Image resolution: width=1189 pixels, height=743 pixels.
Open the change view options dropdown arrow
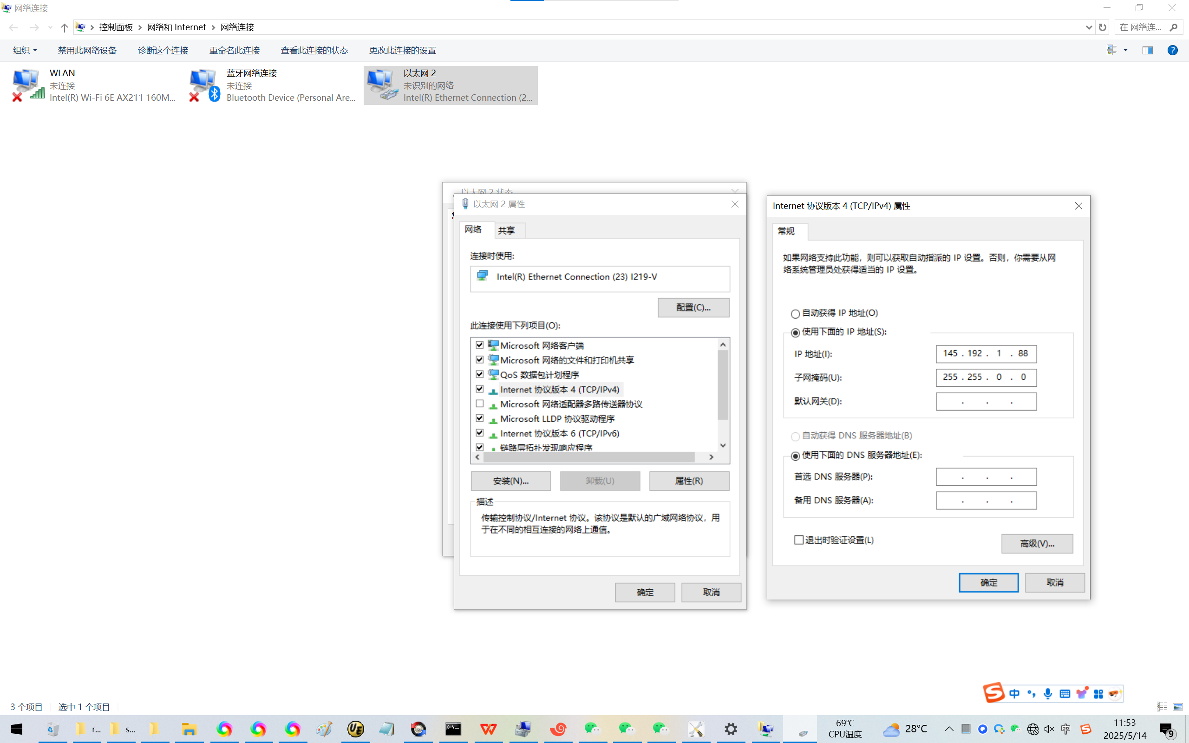[x=1126, y=50]
